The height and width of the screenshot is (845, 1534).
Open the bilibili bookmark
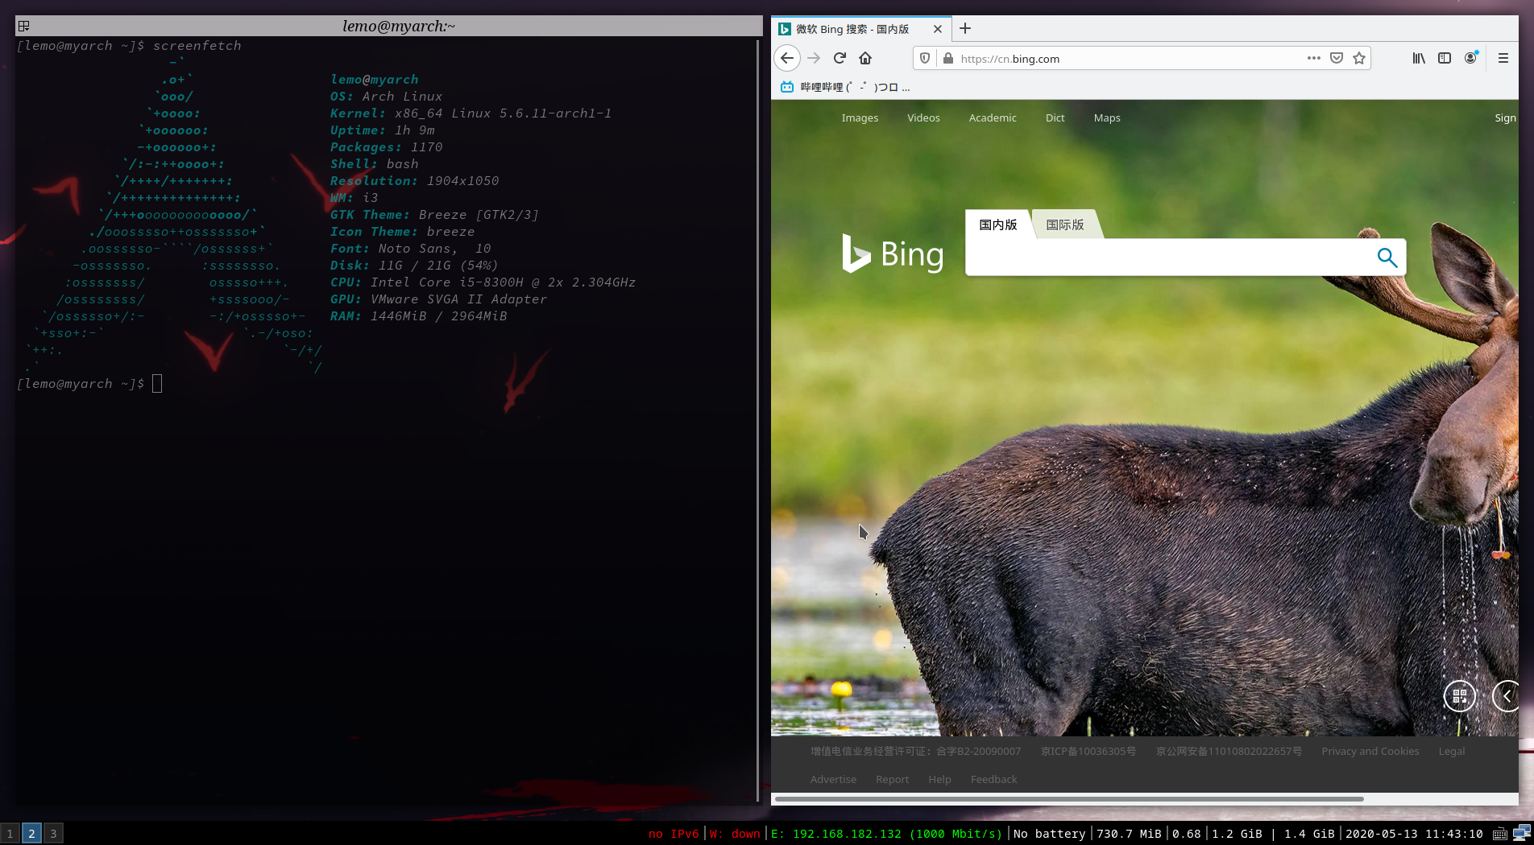coord(844,87)
